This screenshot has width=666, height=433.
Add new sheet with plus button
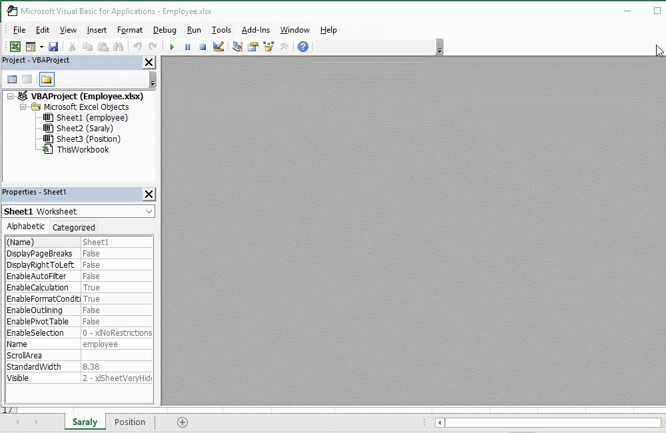[182, 422]
